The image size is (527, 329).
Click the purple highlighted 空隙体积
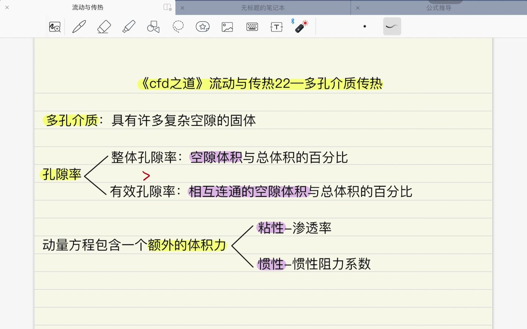216,158
